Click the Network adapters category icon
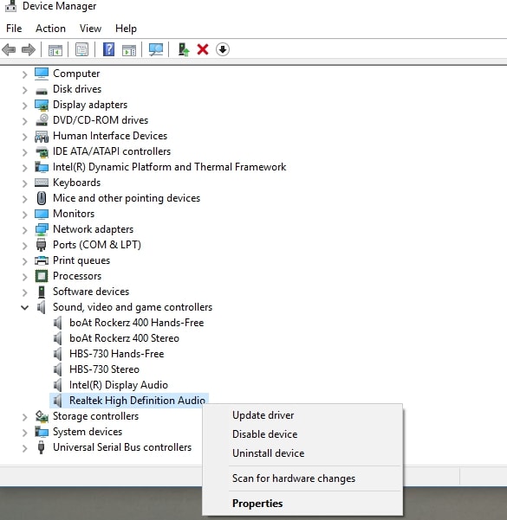 coord(42,229)
